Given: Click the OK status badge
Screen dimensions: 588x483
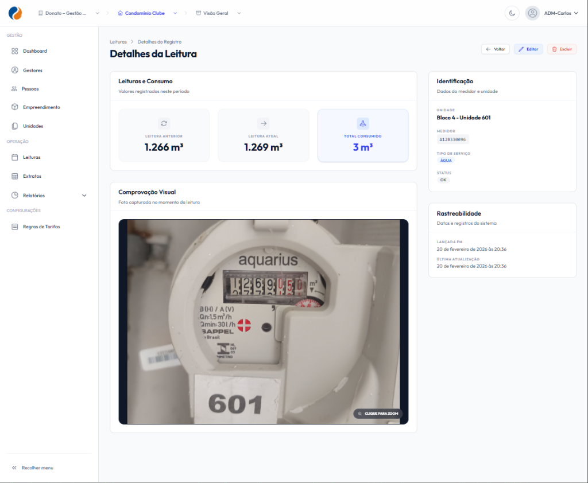Looking at the screenshot, I should (443, 180).
